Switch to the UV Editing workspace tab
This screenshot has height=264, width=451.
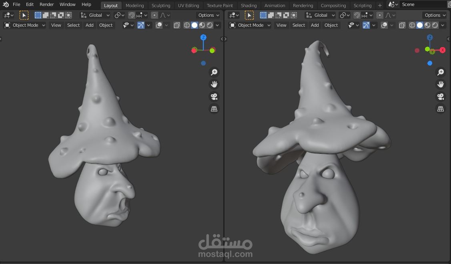188,6
